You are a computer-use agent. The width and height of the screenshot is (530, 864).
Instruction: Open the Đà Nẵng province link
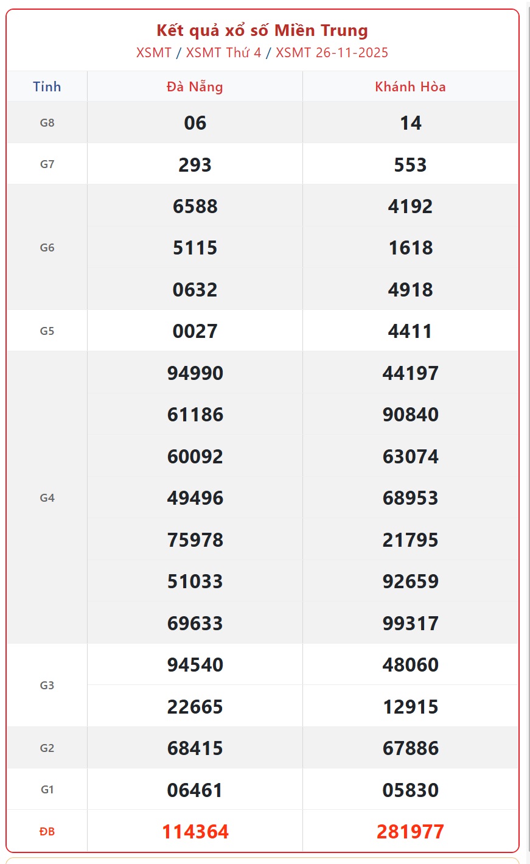195,86
